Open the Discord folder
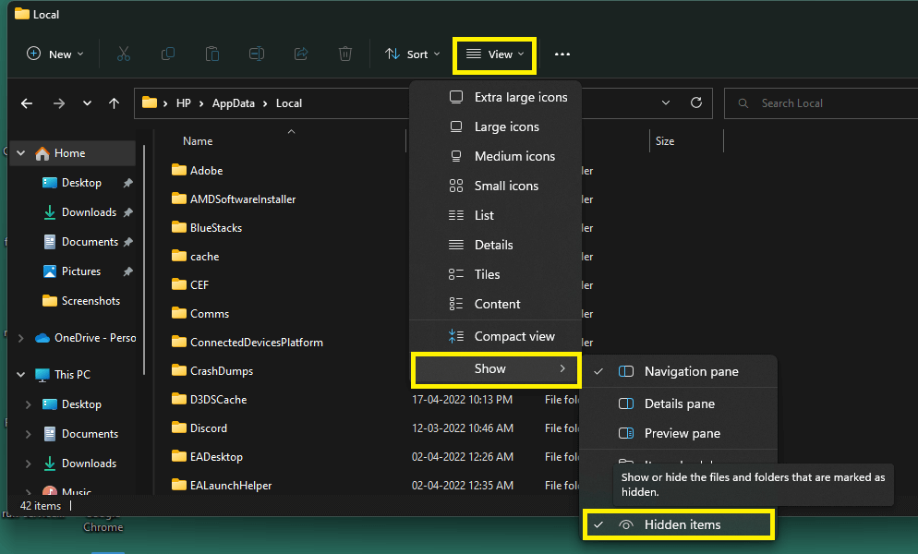The height and width of the screenshot is (554, 918). pos(208,428)
